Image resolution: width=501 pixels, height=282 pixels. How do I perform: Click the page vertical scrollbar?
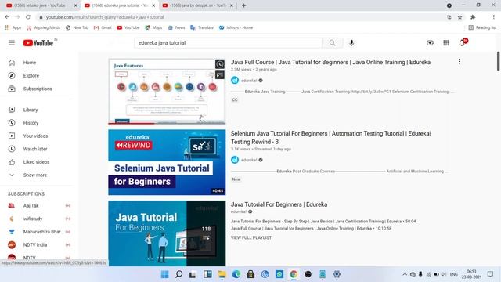pyautogui.click(x=498, y=61)
